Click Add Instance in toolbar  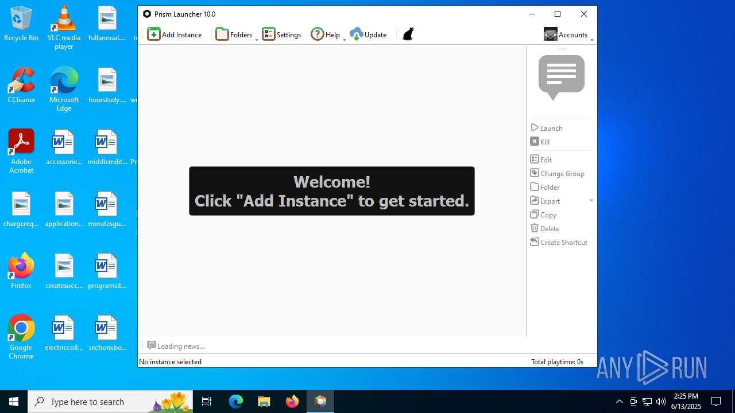point(175,34)
